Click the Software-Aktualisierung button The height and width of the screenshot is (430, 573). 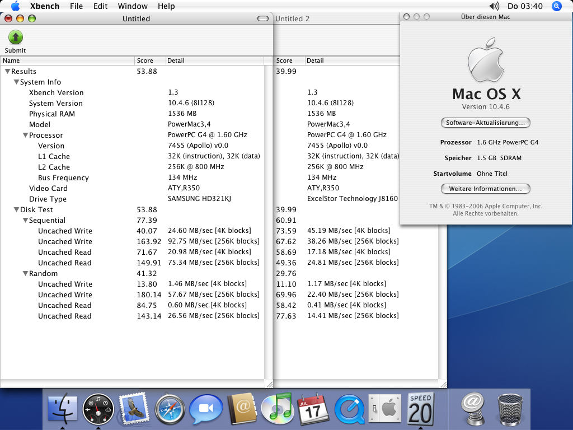point(485,123)
